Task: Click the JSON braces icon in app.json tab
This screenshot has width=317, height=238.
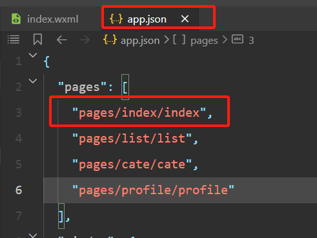Action: coord(116,19)
